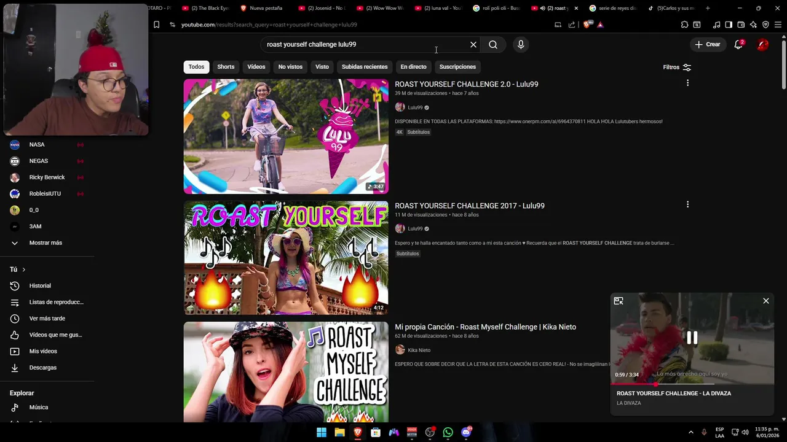The image size is (787, 442).
Task: Select the Subidas recientes filter chip
Action: click(x=365, y=67)
